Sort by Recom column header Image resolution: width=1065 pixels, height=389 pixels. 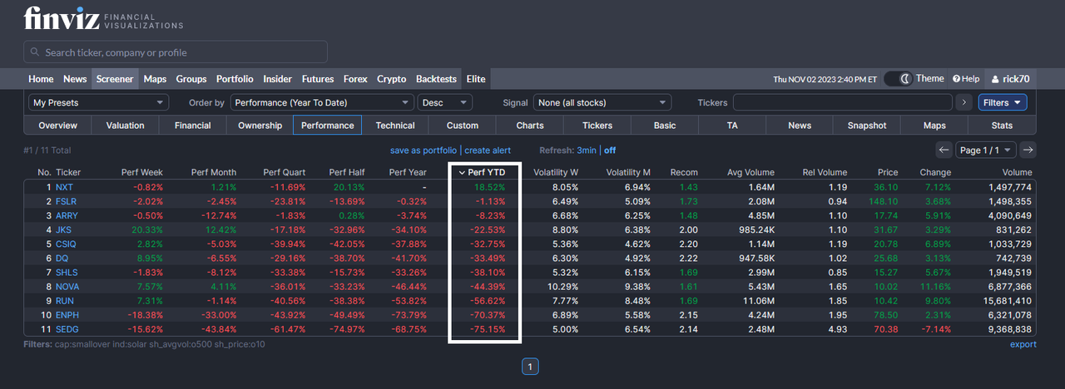tap(684, 172)
